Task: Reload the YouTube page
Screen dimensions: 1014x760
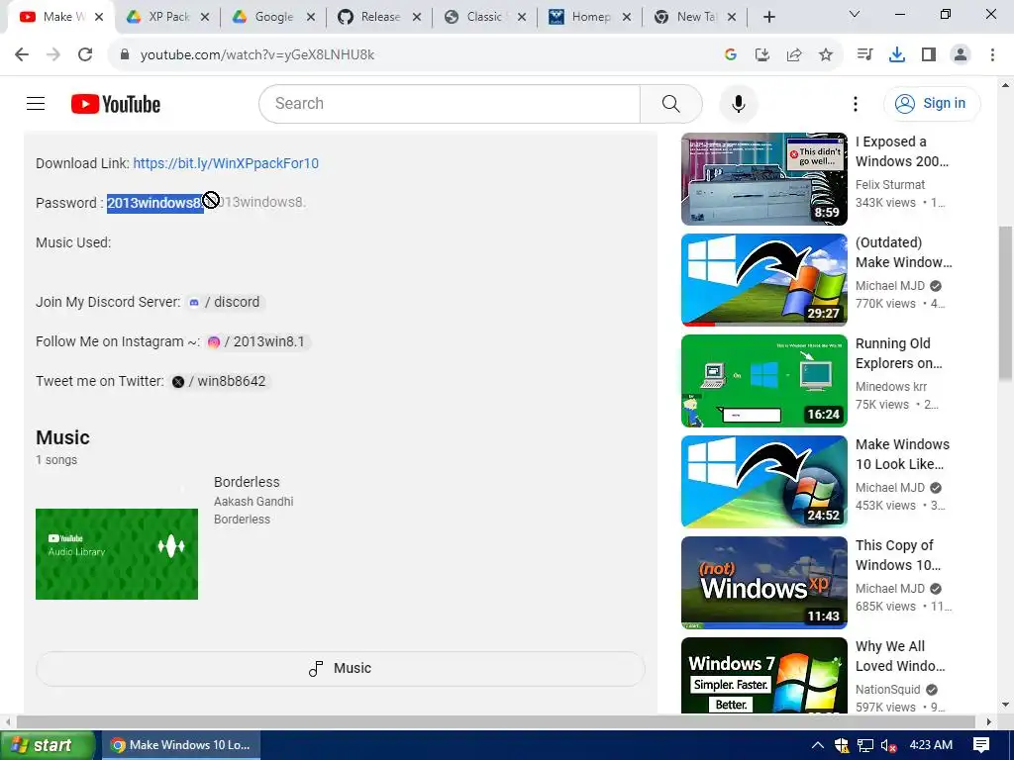Action: coord(85,55)
